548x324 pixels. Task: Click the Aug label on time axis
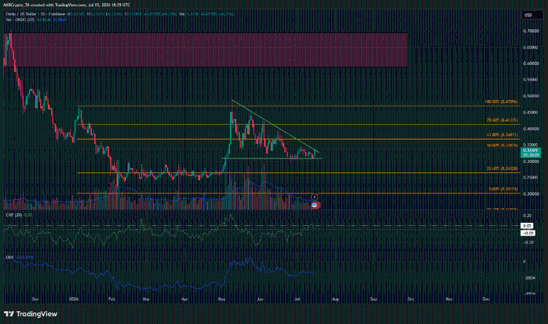(335, 299)
